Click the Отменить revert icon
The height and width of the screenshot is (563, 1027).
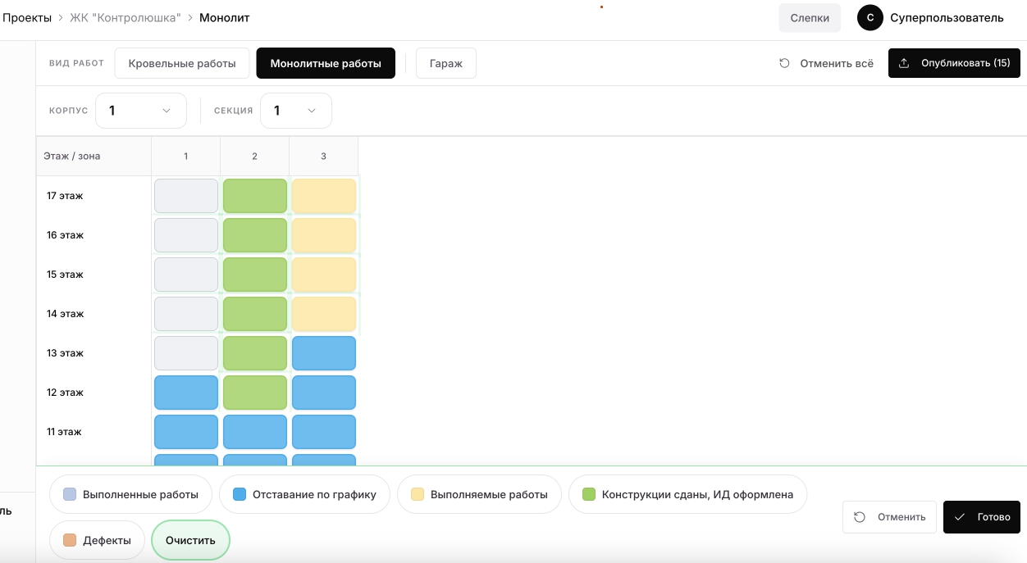point(860,517)
